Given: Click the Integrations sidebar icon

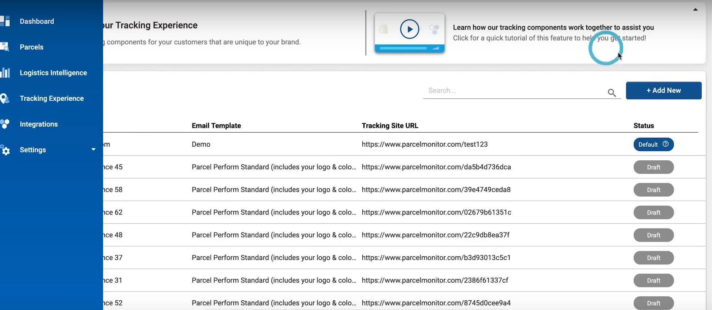Looking at the screenshot, I should 5,124.
